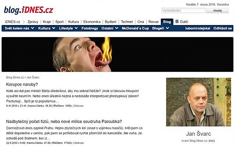This screenshot has height=147, width=235.
Task: Open the lubomirstejskal user profile link
Action: click(198, 28)
